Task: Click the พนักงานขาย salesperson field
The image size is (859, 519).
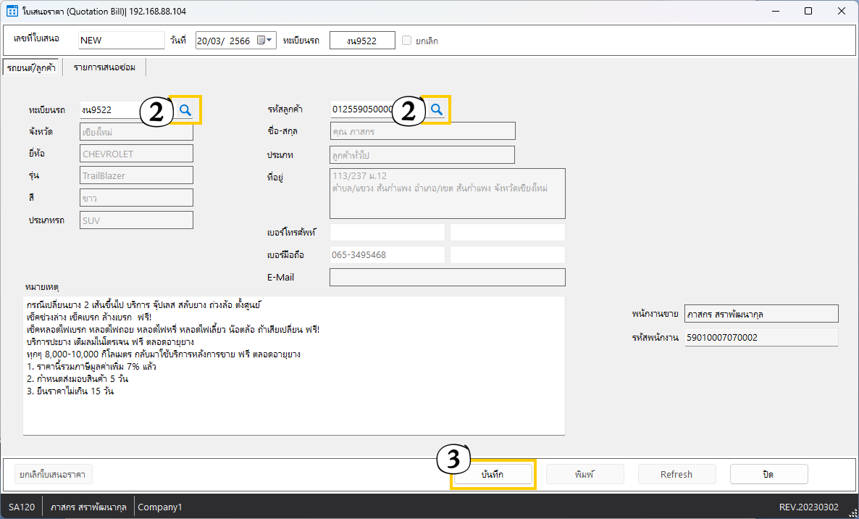Action: tap(760, 314)
